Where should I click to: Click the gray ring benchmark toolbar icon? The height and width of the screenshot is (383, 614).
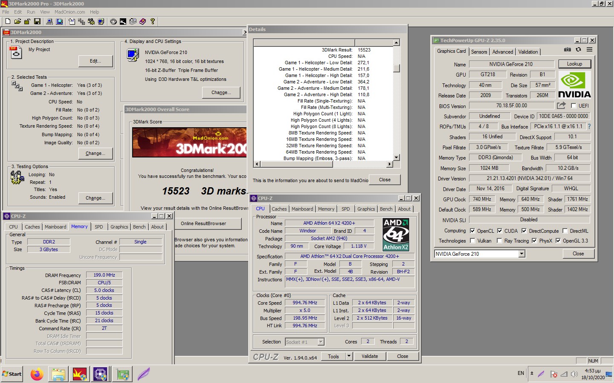pyautogui.click(x=113, y=21)
